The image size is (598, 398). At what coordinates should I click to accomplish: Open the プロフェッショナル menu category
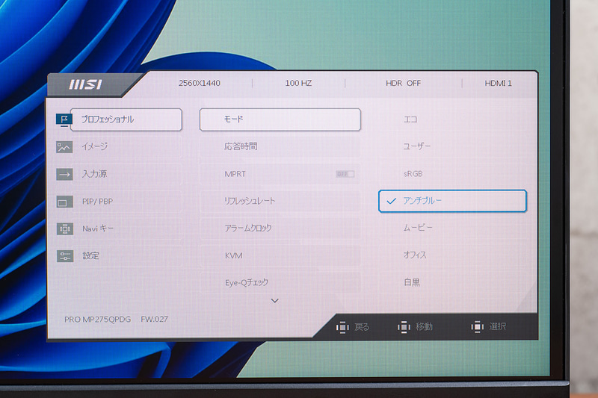(126, 119)
